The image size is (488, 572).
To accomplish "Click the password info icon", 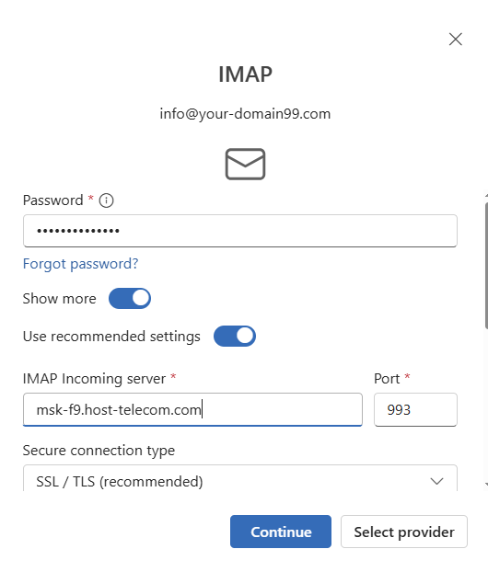I will click(106, 200).
